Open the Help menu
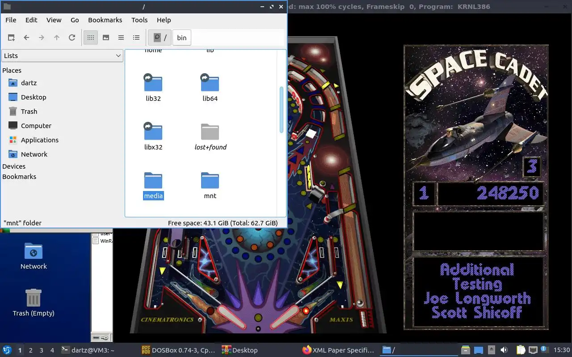 (x=164, y=20)
